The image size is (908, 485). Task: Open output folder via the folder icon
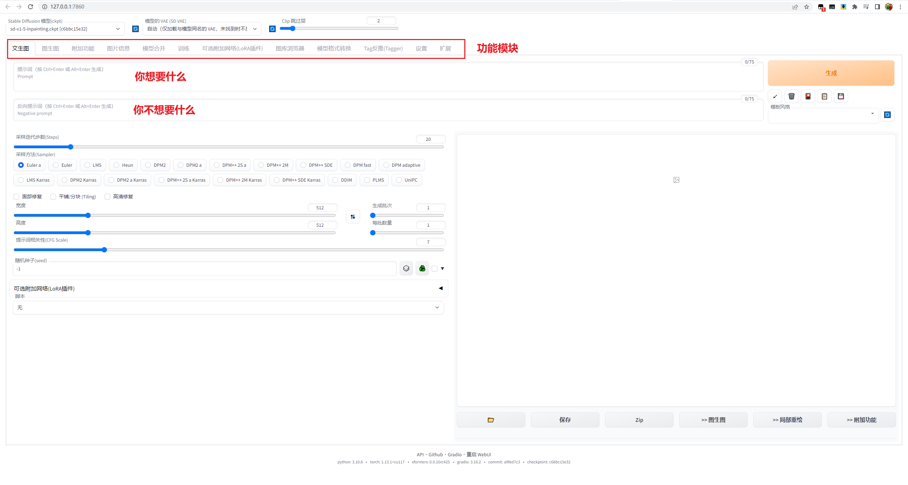(491, 420)
